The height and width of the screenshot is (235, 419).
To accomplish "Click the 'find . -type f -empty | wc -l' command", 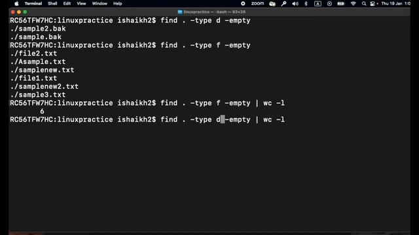I will pos(223,103).
